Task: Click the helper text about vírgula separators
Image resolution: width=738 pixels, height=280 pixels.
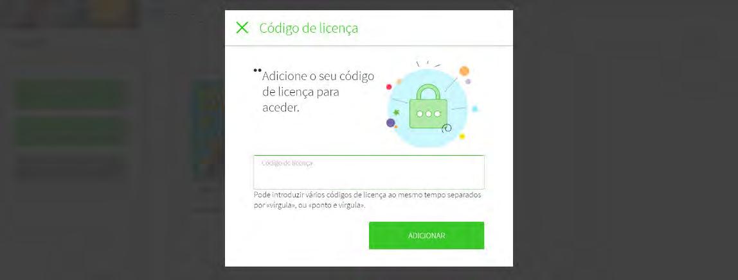Action: pyautogui.click(x=367, y=200)
